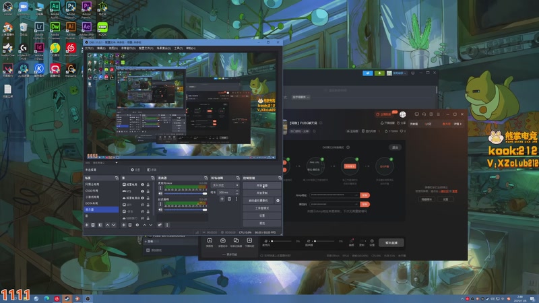Move selected scene down in Scenes panel
The width and height of the screenshot is (539, 303).
pyautogui.click(x=114, y=225)
